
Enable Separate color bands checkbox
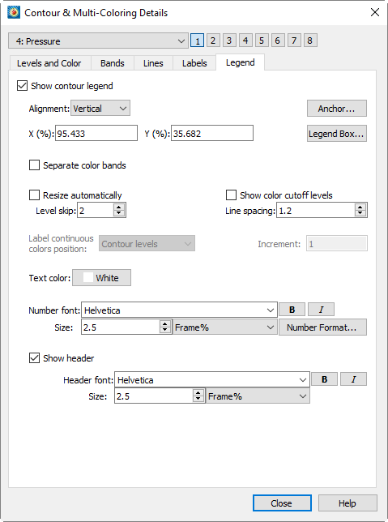(x=34, y=165)
